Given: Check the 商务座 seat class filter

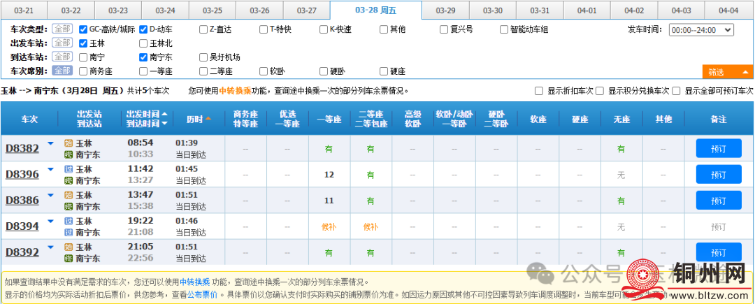Looking at the screenshot, I should tap(82, 71).
